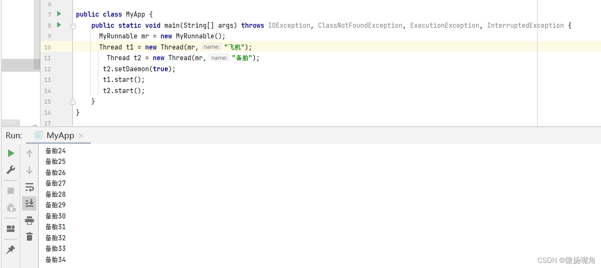The height and width of the screenshot is (268, 601).
Task: Click the fold end marker at line 15
Action: (73, 102)
